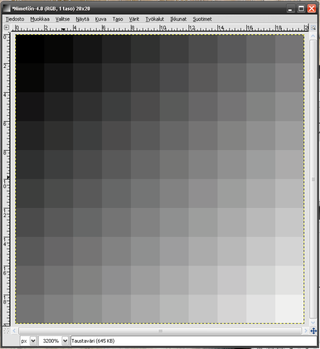Maximize the Nimetön-4.0 window

point(301,8)
